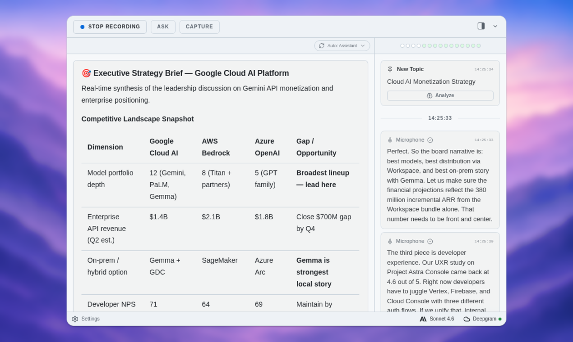
Task: Click the CAPTURE button
Action: tap(199, 27)
